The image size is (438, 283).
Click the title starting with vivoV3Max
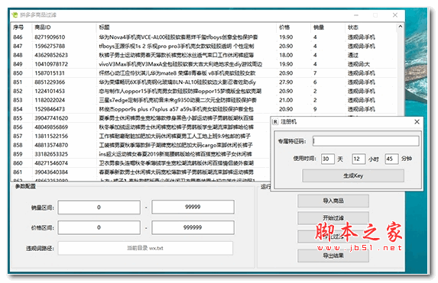pyautogui.click(x=180, y=64)
